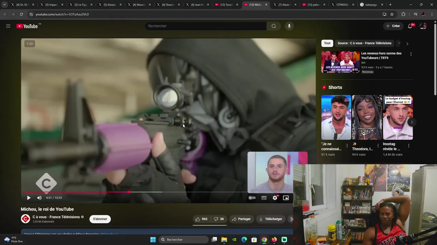Open the Créer button
This screenshot has width=437, height=245.
[393, 26]
